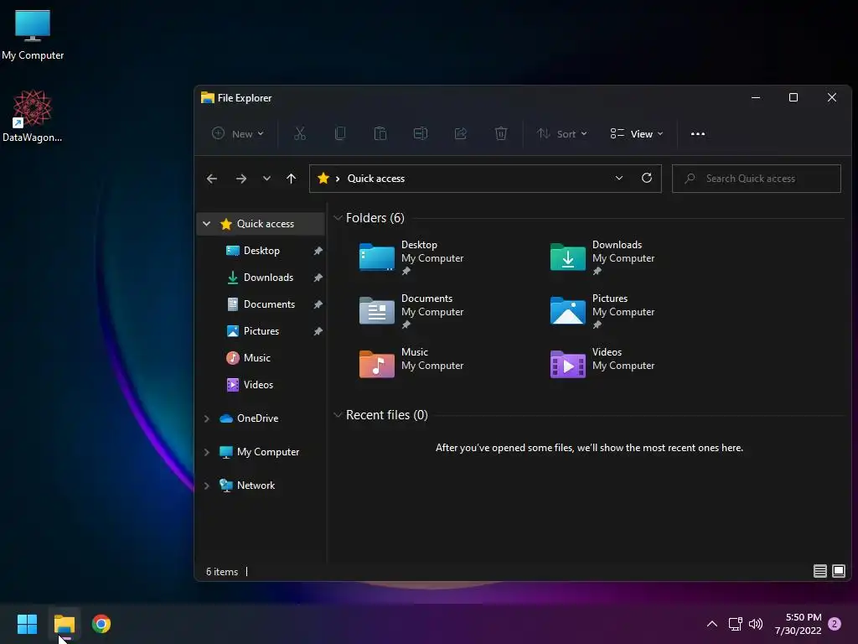The height and width of the screenshot is (644, 858).
Task: Click Chrome icon in taskbar
Action: 101,624
